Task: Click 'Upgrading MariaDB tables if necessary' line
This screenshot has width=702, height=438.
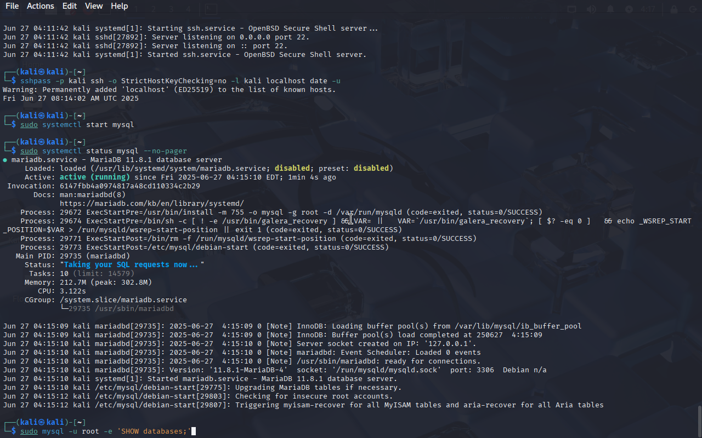Action: 202,388
